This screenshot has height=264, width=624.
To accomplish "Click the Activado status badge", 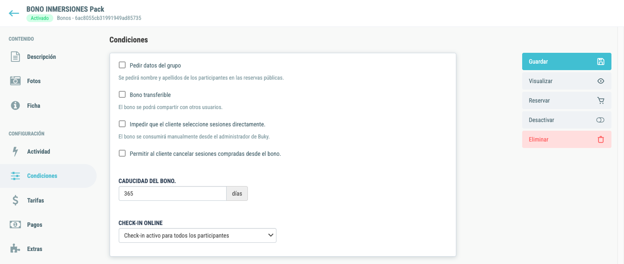I will pos(40,18).
